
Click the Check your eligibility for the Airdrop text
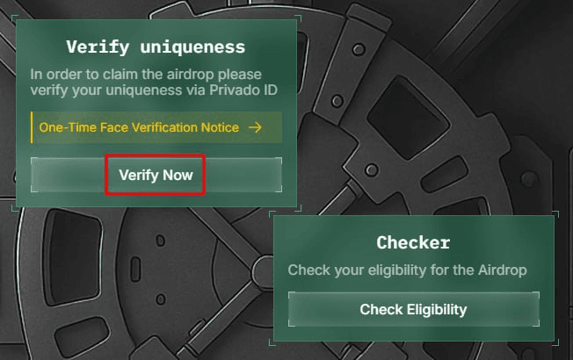tap(407, 270)
